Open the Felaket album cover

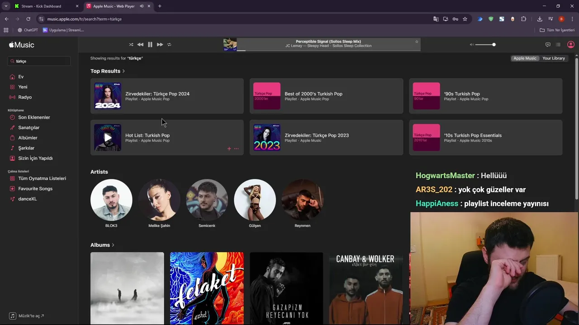tap(207, 288)
